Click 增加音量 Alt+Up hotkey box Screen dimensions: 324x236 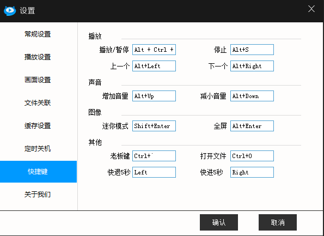pyautogui.click(x=154, y=96)
